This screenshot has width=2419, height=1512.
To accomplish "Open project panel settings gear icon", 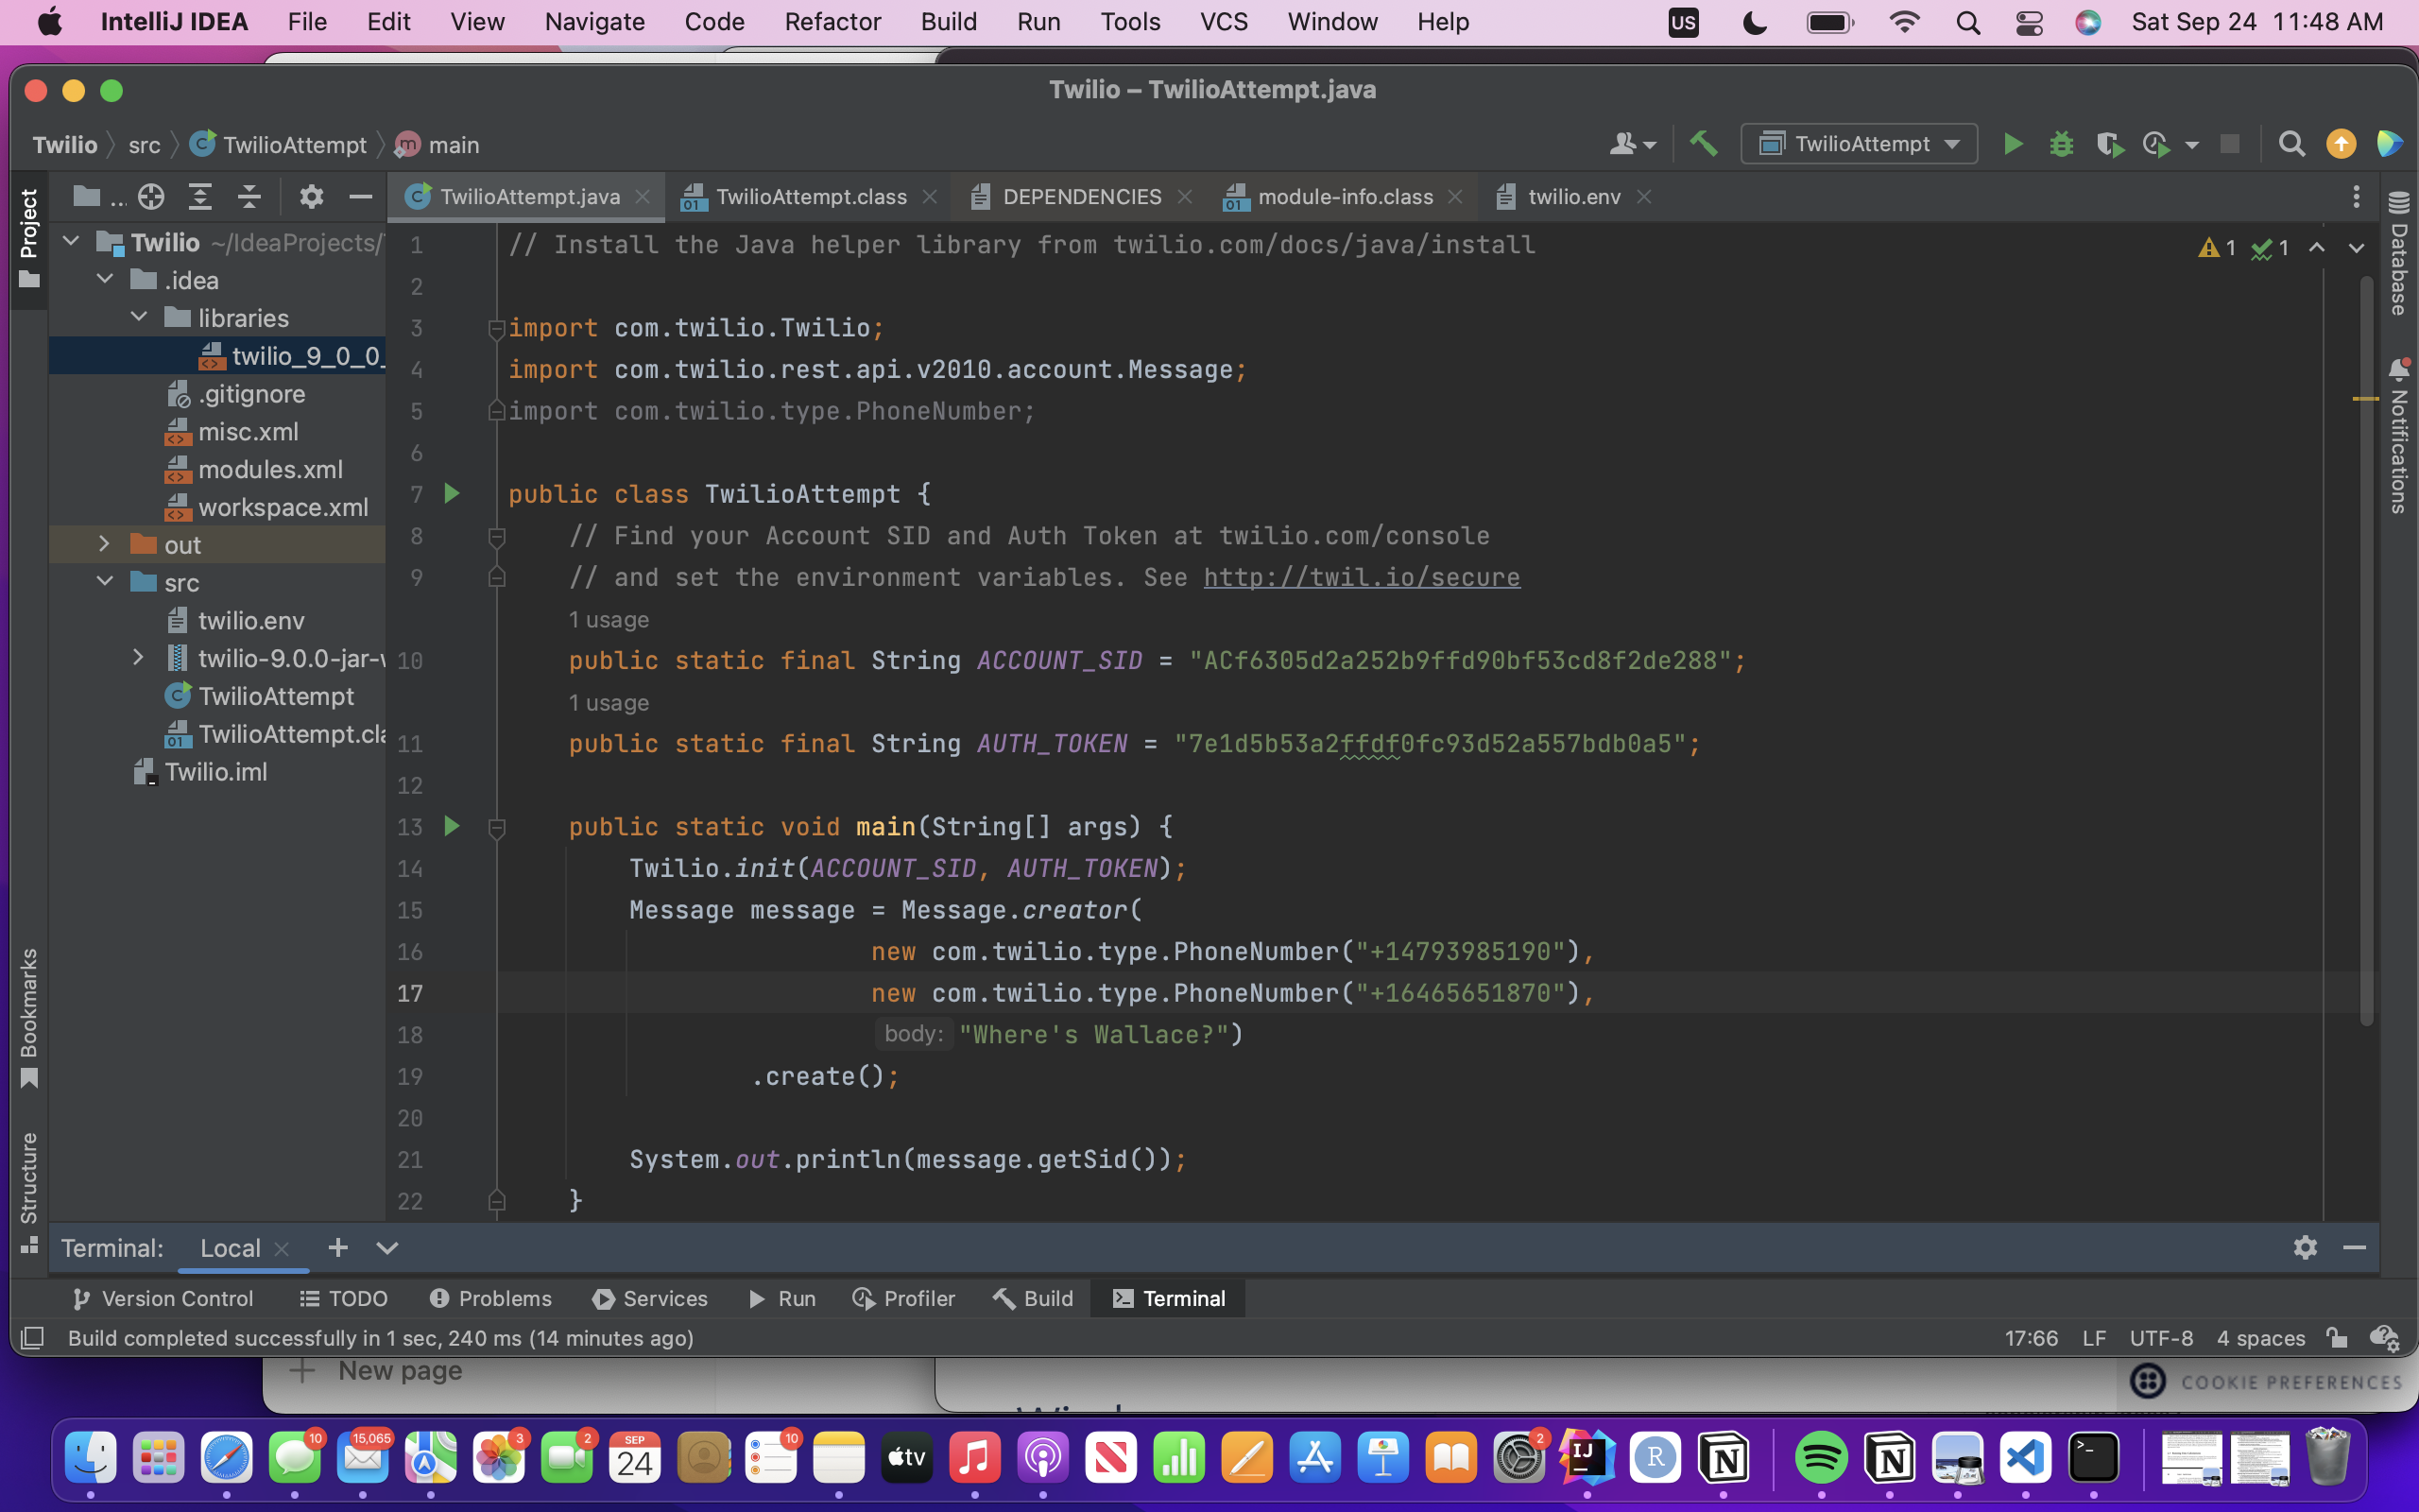I will tap(311, 197).
